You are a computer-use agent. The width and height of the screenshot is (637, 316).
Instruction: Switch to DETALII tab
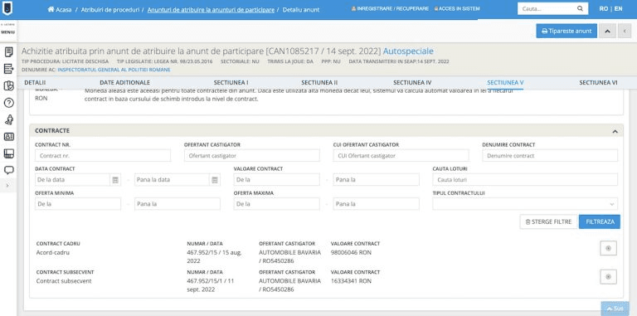[x=35, y=82]
